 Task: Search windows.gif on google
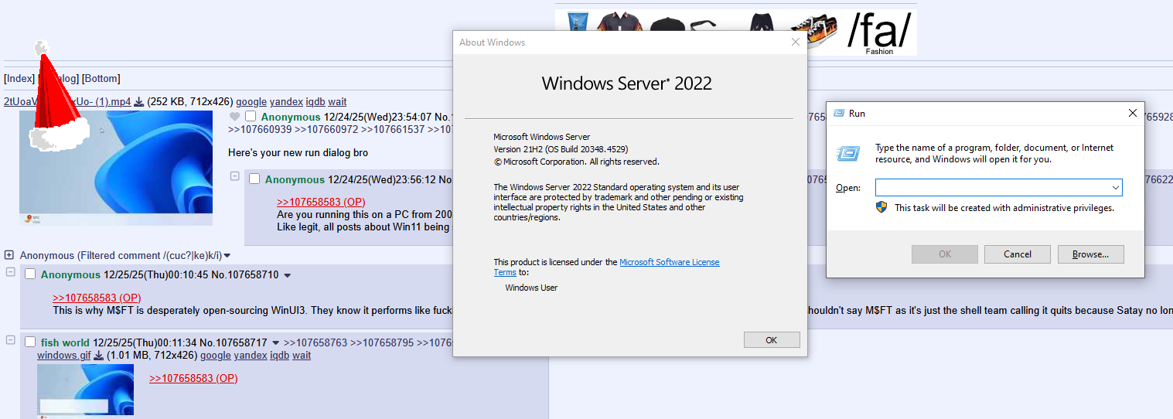tap(216, 356)
